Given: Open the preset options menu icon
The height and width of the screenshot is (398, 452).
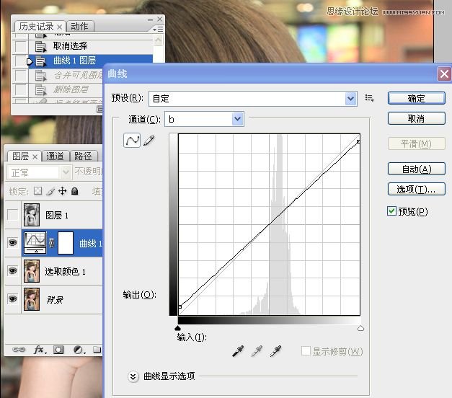Looking at the screenshot, I should tap(370, 98).
